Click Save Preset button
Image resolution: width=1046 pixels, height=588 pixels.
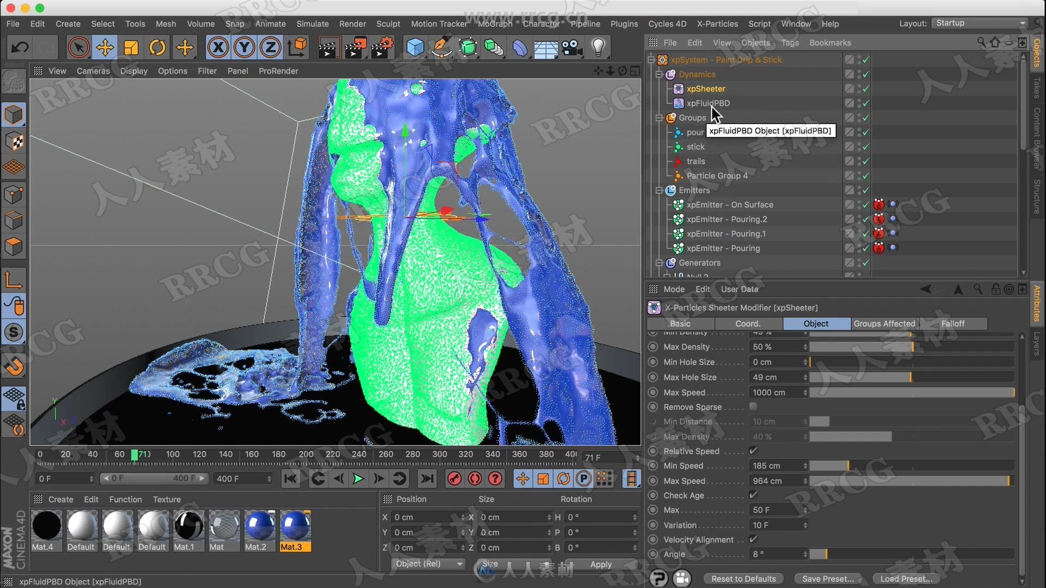click(x=828, y=579)
